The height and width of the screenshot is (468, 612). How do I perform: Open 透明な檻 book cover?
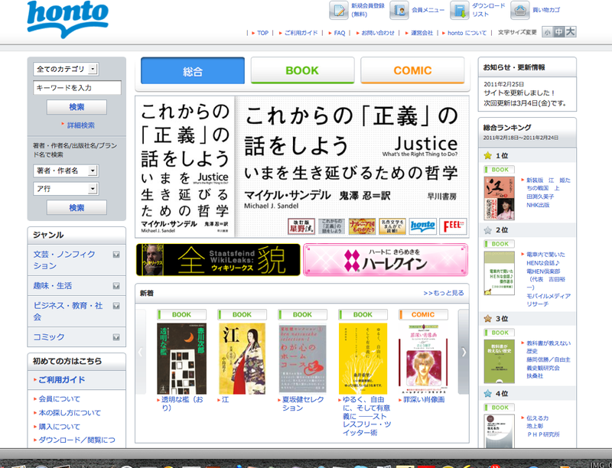(x=181, y=359)
